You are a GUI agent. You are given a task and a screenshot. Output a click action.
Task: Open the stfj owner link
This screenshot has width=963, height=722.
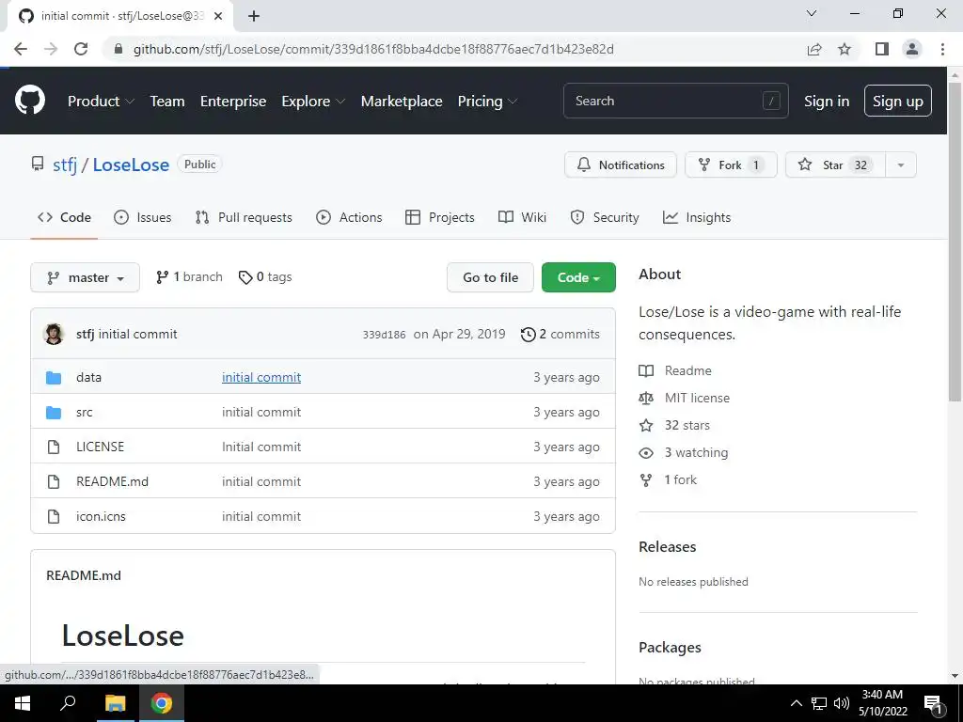point(65,165)
